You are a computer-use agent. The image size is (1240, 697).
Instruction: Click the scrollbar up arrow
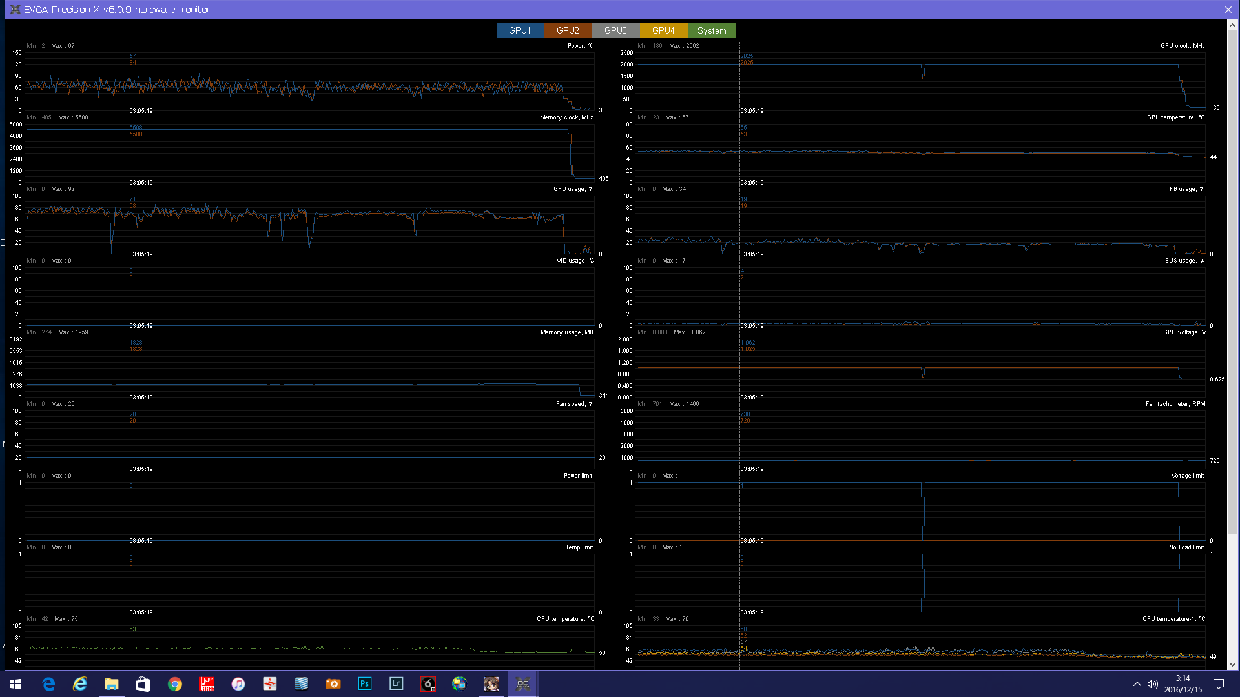click(x=1232, y=25)
